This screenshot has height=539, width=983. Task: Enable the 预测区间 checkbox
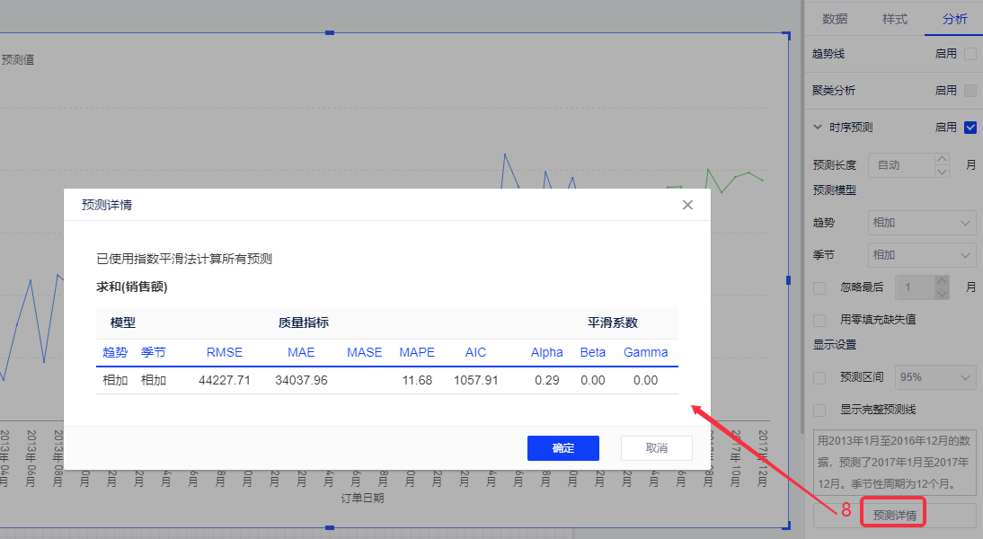[819, 377]
